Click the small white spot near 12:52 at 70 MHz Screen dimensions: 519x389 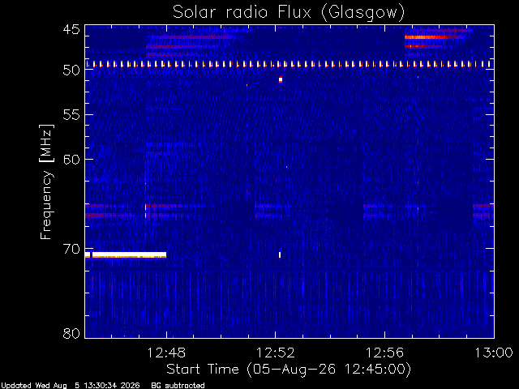280,254
